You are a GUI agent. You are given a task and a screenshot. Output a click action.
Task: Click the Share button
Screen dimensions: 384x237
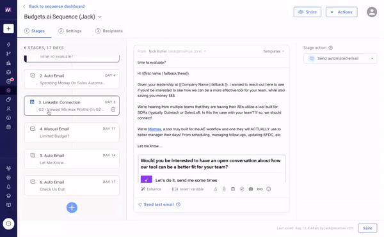coord(307,12)
